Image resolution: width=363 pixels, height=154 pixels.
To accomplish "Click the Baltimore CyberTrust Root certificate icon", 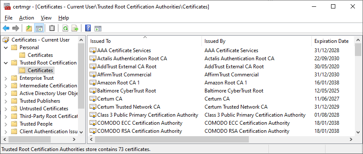I will coord(93,91).
